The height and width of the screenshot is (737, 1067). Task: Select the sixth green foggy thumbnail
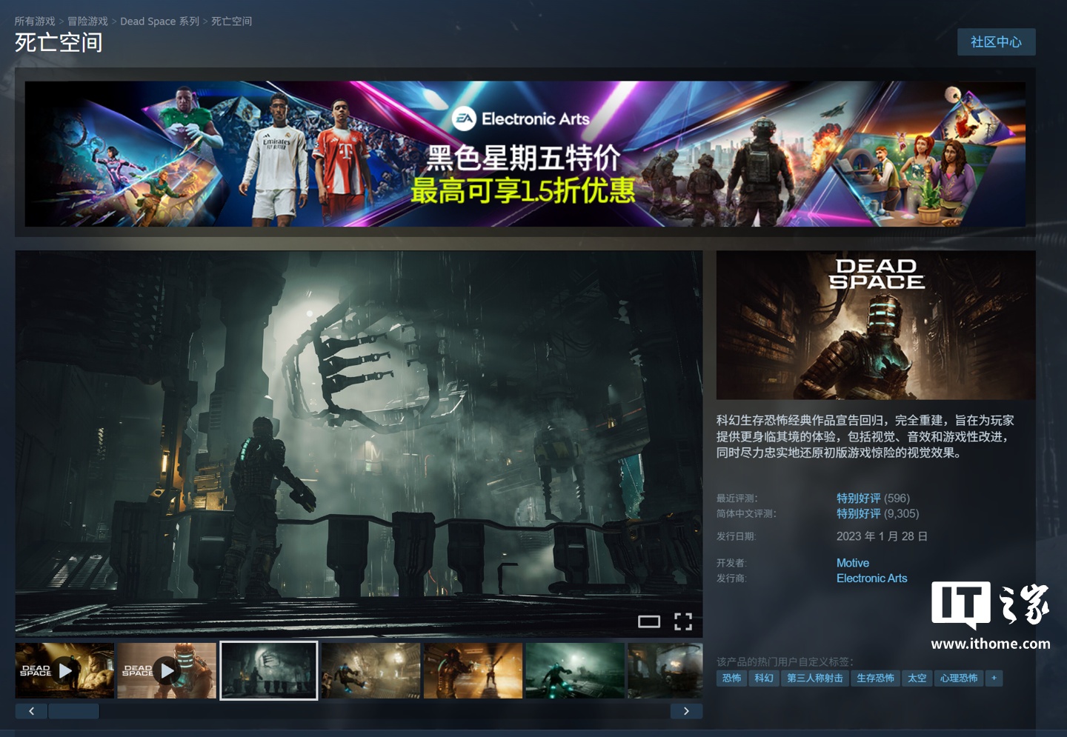[x=575, y=670]
